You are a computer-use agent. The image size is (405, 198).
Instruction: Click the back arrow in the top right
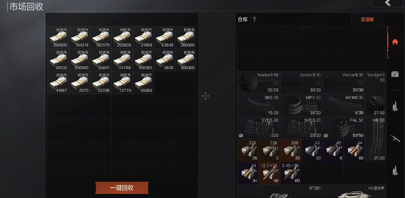pyautogui.click(x=388, y=3)
